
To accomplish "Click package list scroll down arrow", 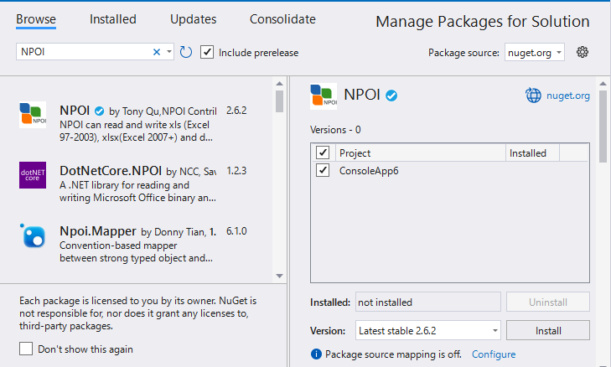I will click(279, 276).
